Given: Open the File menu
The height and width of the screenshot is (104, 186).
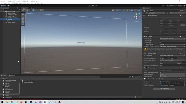Looking at the screenshot, I should click(x=1, y=3).
